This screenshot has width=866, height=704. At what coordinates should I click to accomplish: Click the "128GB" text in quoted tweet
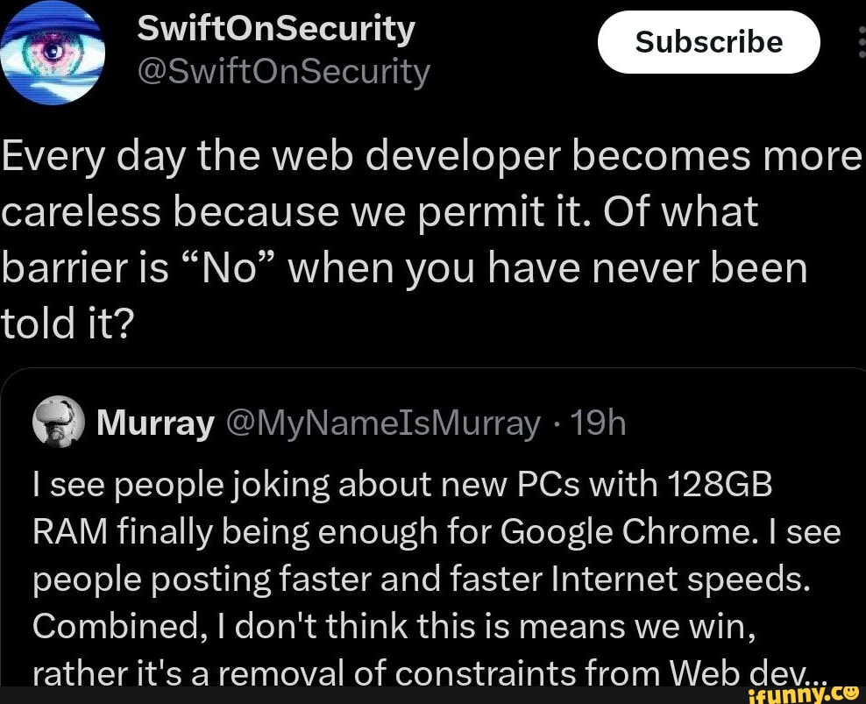pos(719,485)
